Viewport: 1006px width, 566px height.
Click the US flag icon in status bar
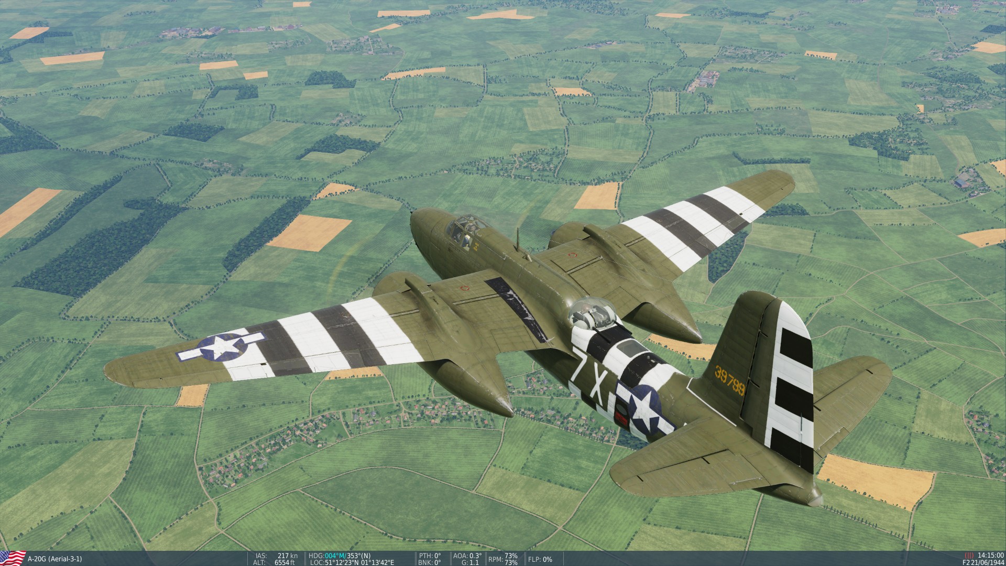click(x=13, y=558)
